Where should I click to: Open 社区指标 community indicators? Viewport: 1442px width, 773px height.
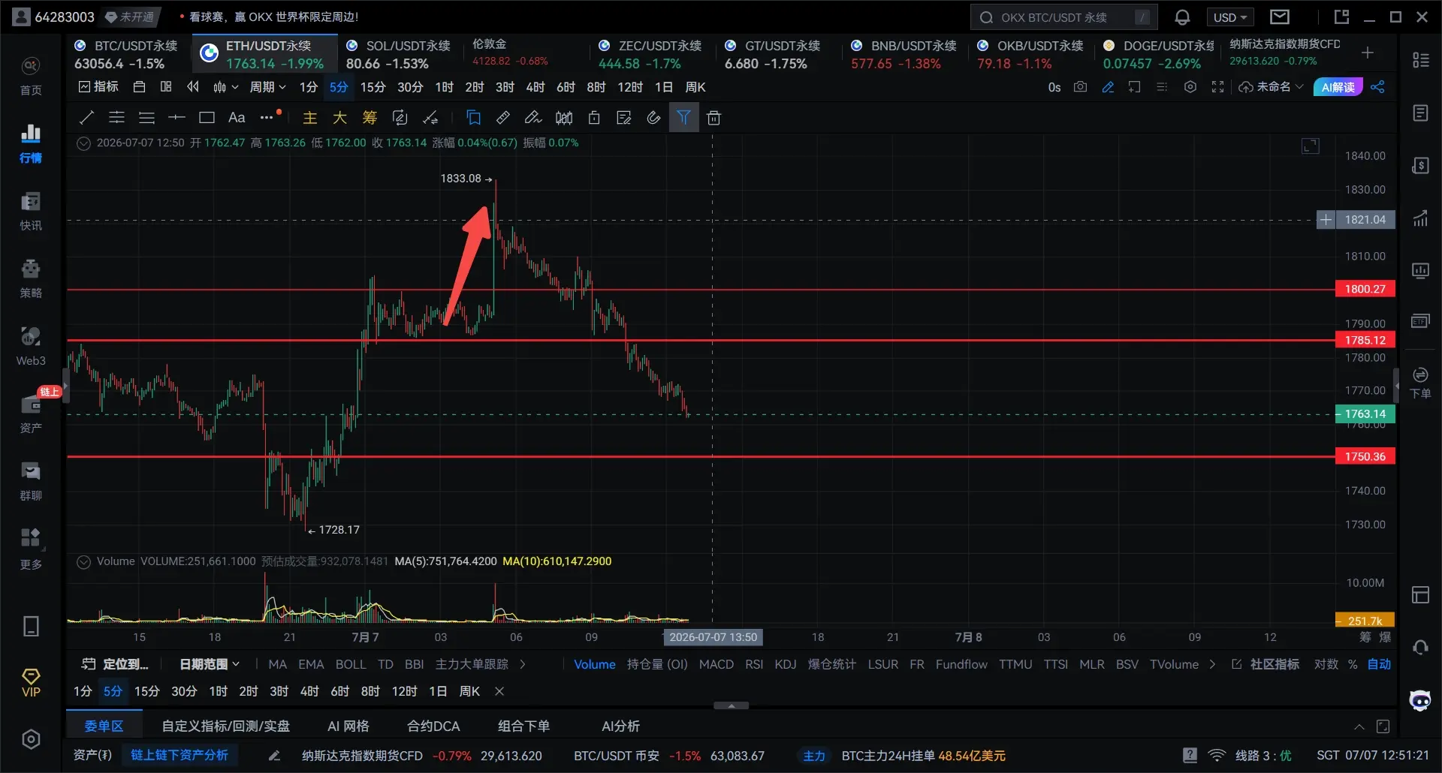[x=1266, y=664]
